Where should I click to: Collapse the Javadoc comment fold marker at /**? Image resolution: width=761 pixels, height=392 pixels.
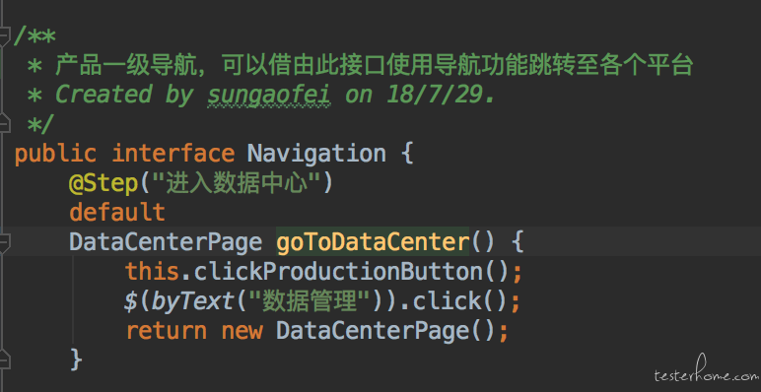[4, 36]
